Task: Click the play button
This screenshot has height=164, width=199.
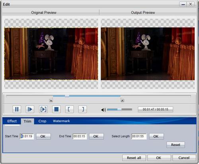Action: (30, 109)
